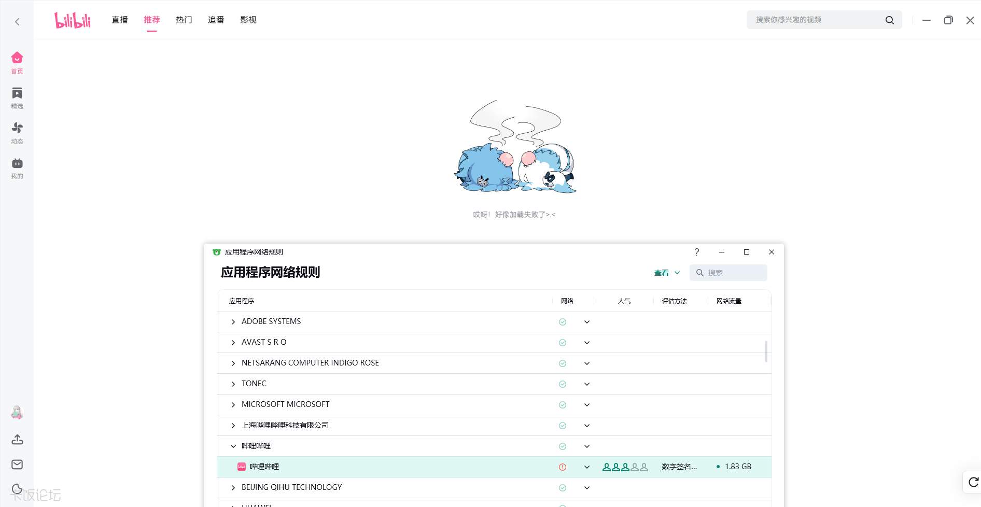Sort by 应用程序 column header
The width and height of the screenshot is (981, 507).
[x=242, y=301]
